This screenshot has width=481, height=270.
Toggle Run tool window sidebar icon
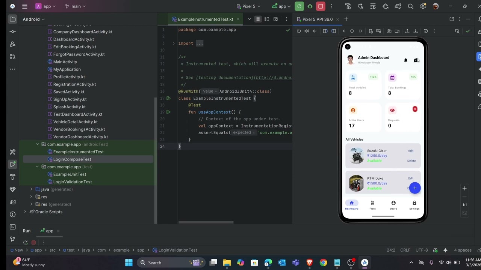click(x=12, y=164)
